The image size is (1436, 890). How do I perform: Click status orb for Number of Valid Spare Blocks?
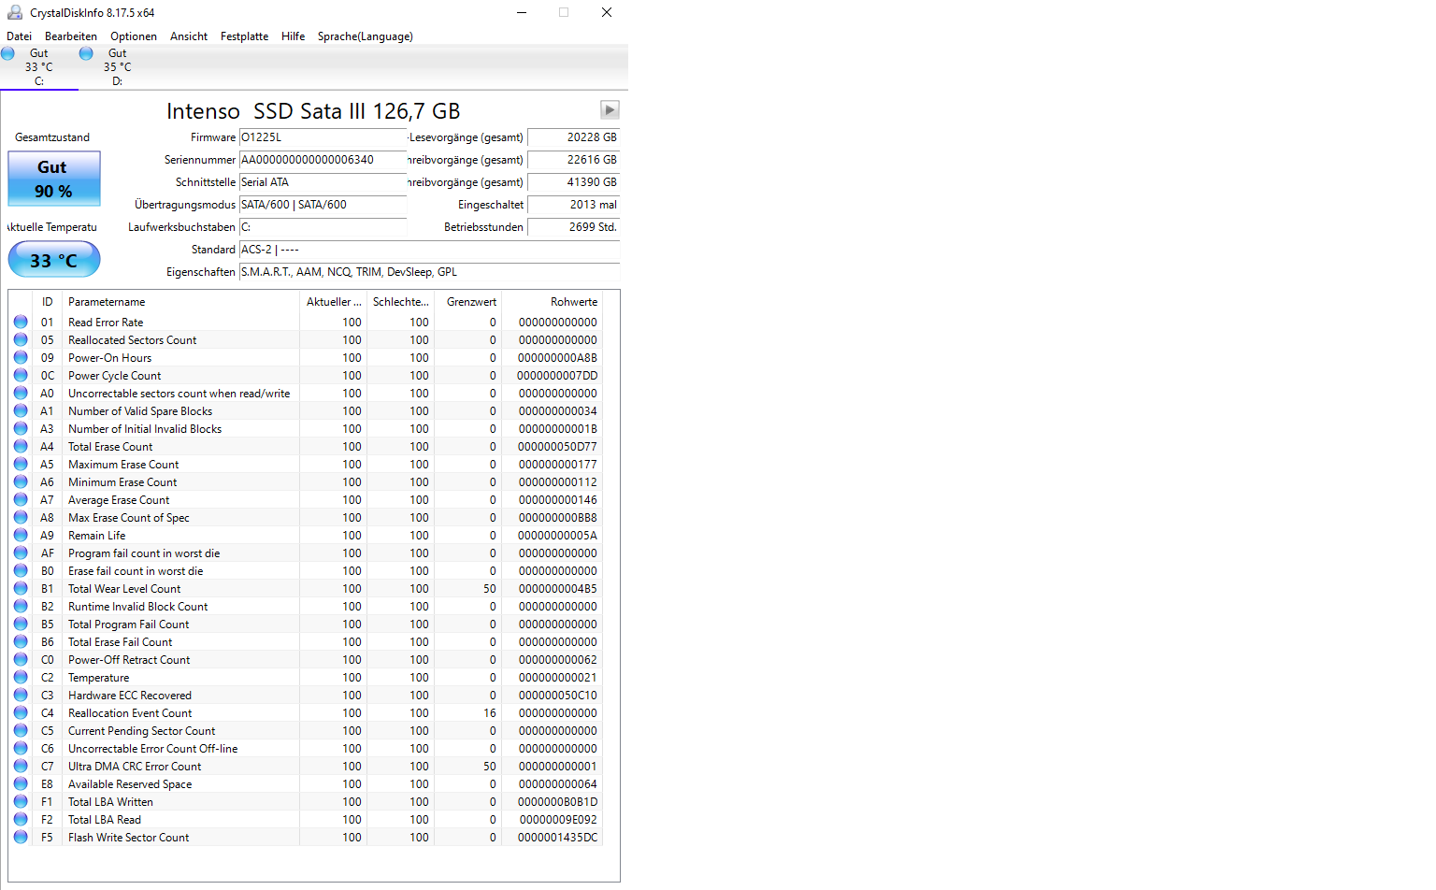(21, 410)
